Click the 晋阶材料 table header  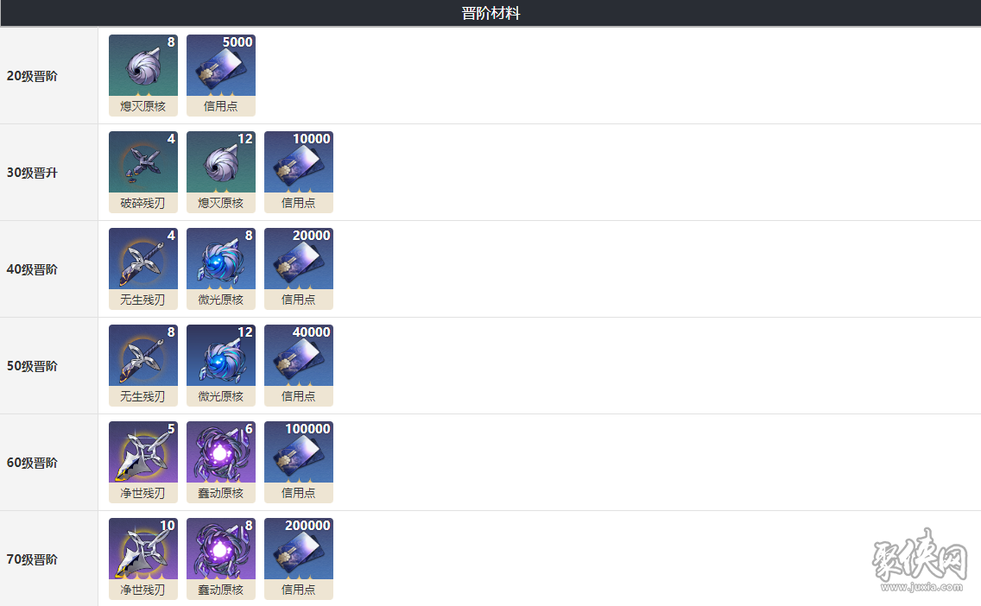490,13
